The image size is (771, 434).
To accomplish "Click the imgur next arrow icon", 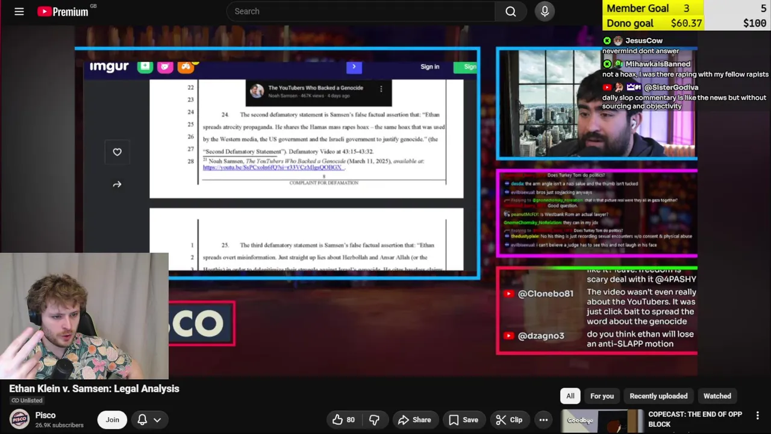I will click(117, 184).
